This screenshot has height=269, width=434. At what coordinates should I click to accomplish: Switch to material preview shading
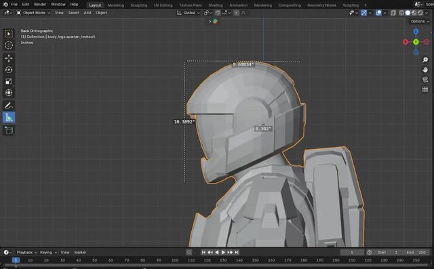coord(414,13)
